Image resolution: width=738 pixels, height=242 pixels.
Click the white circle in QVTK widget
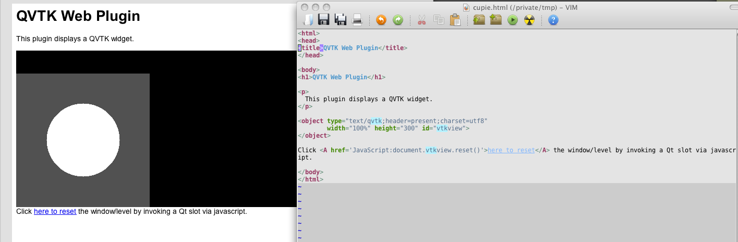click(x=83, y=140)
